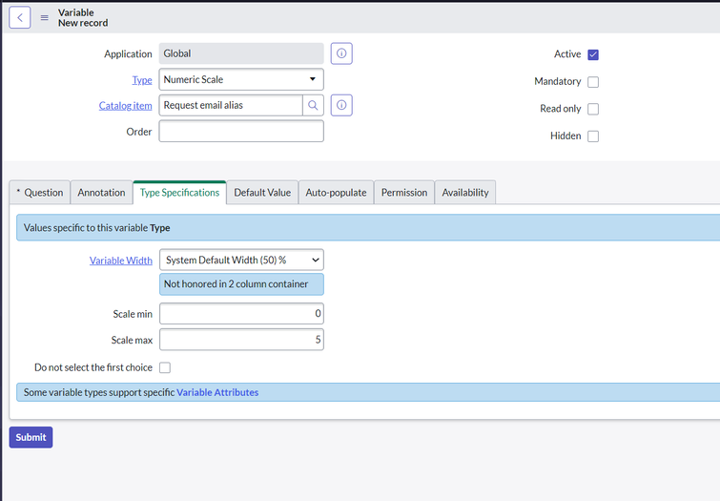The image size is (720, 501).
Task: Click the read-only Application field Global
Action: 241,53
